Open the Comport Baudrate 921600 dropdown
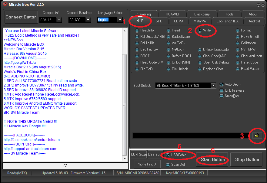Image resolution: width=267 pixels, height=183 pixels. pos(88,20)
